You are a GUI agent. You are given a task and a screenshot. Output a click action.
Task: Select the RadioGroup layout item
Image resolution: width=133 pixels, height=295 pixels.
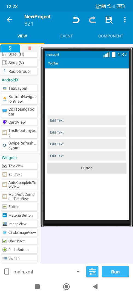(x=19, y=71)
